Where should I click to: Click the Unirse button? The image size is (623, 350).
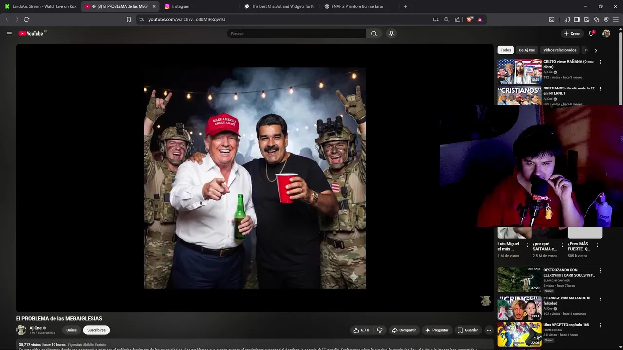(x=72, y=330)
